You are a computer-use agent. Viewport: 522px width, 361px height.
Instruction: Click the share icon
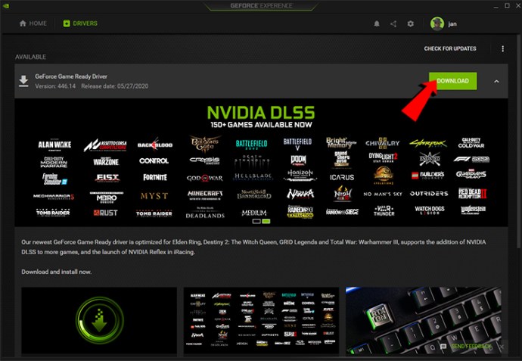pos(393,23)
